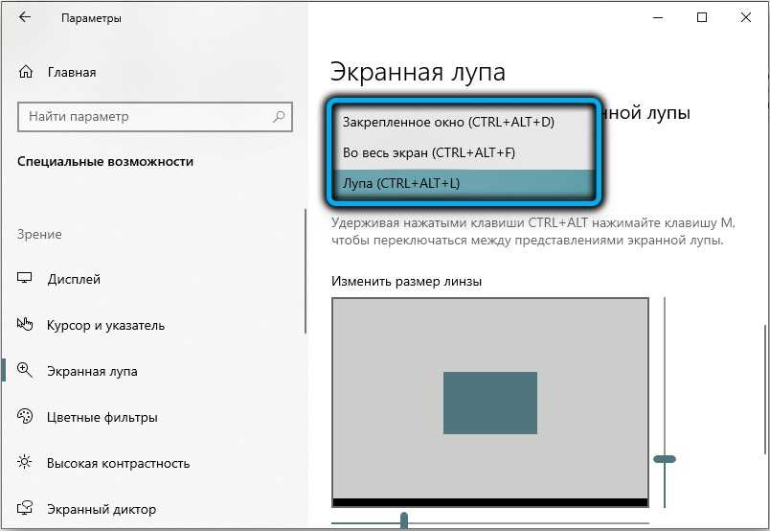Open Главная settings page

pos(72,72)
